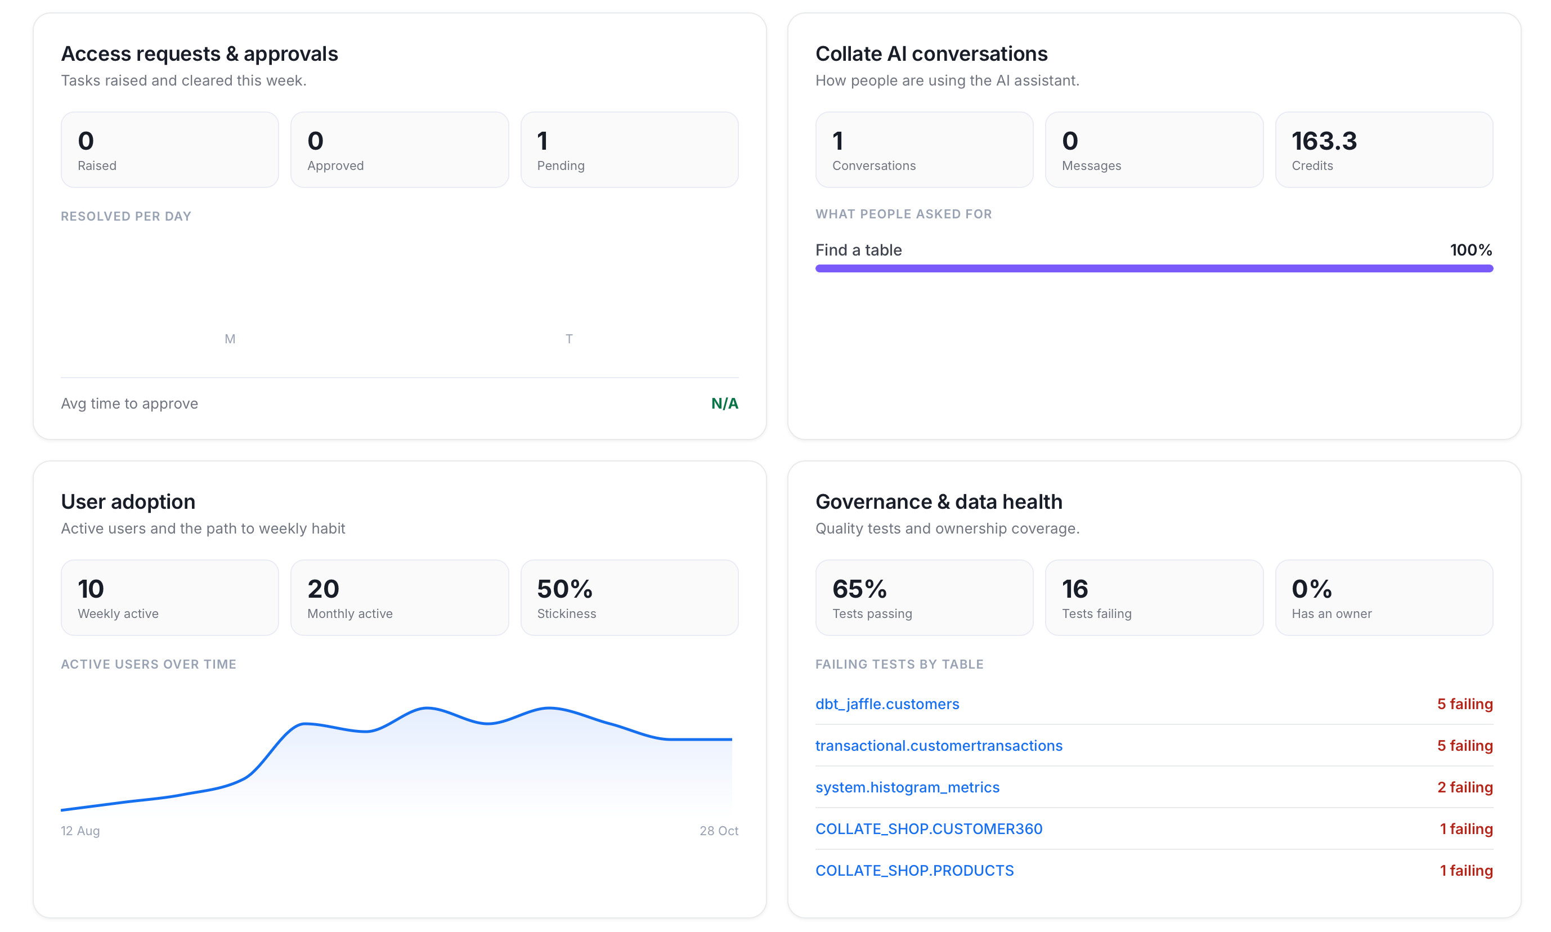
Task: Select the Conversations stat card
Action: (x=924, y=150)
